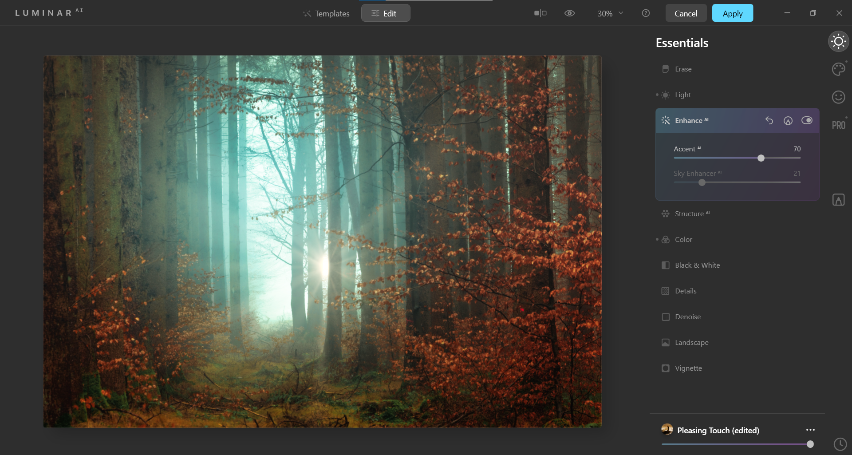Screen dimensions: 852x455
Task: Click the Accent AI slider handle
Action: coord(761,158)
